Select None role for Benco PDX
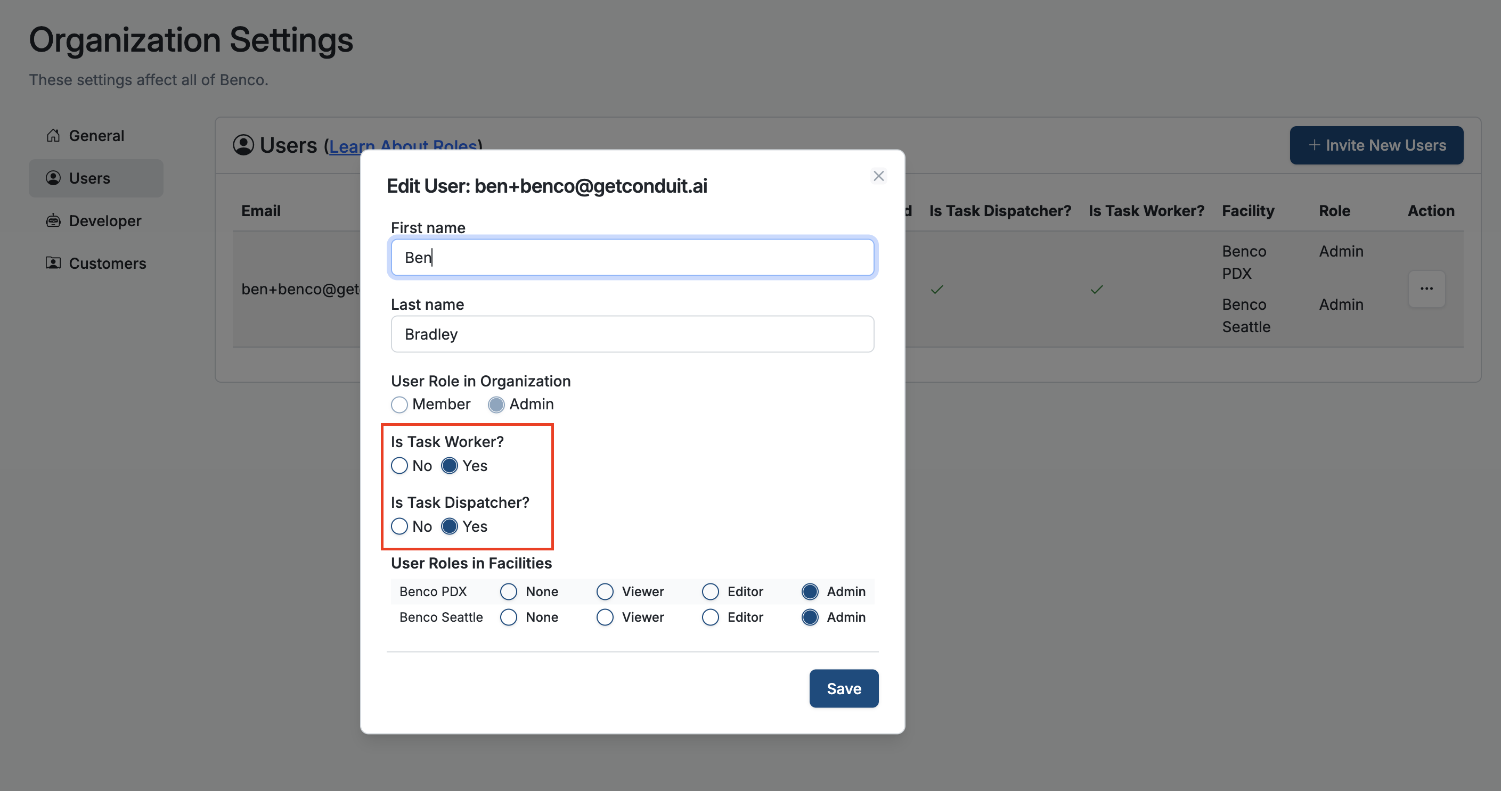Viewport: 1501px width, 791px height. [x=509, y=592]
